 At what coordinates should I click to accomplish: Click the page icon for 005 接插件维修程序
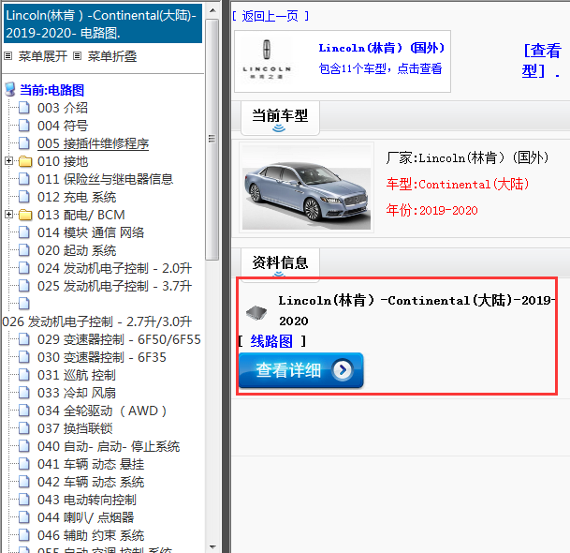(24, 143)
